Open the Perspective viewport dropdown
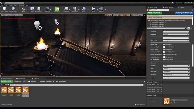Screen dimensions: 194x109 pyautogui.click(x=8, y=15)
